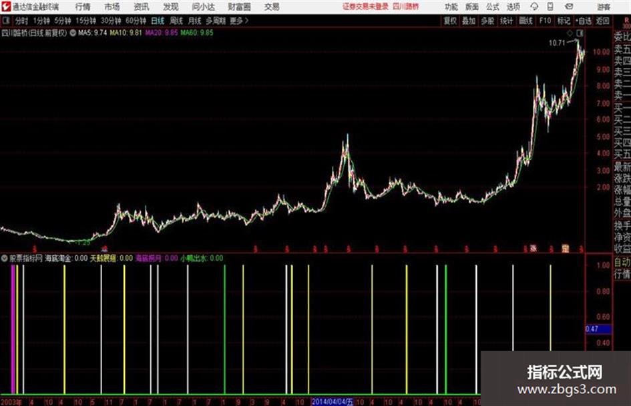Open the 发现 menu
The image size is (631, 406).
[x=171, y=7]
